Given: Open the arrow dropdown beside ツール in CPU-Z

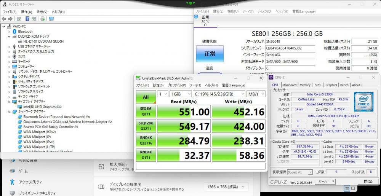Looking at the screenshot, I should pos(333,182).
